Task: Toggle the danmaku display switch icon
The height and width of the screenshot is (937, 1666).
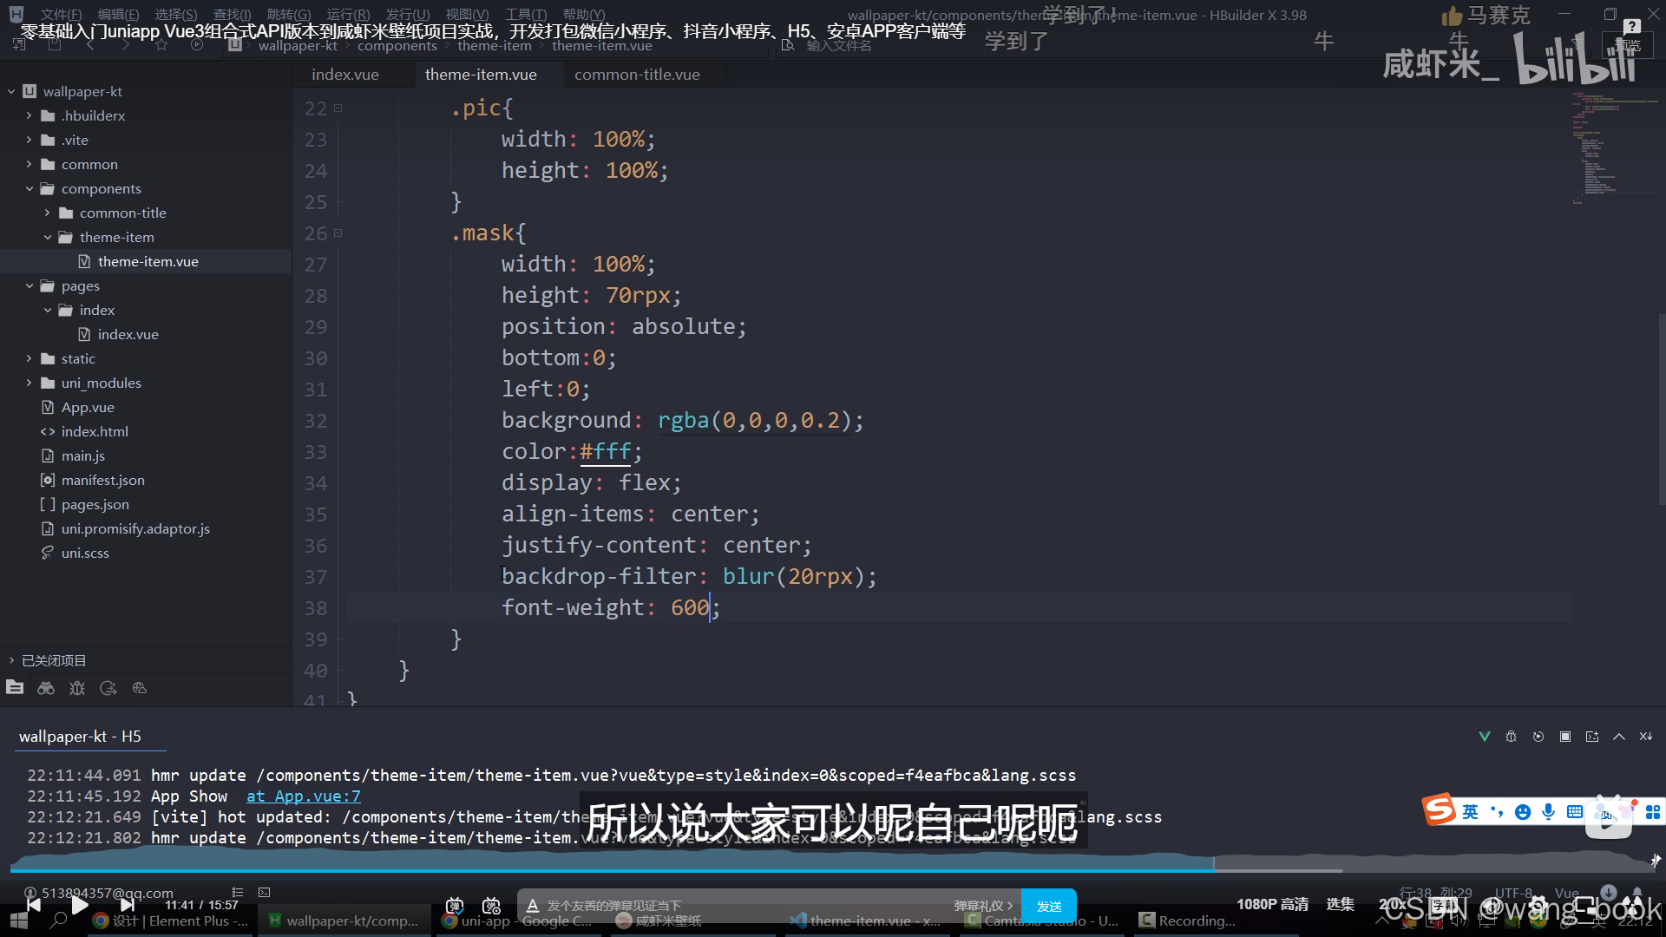Action: pyautogui.click(x=455, y=906)
